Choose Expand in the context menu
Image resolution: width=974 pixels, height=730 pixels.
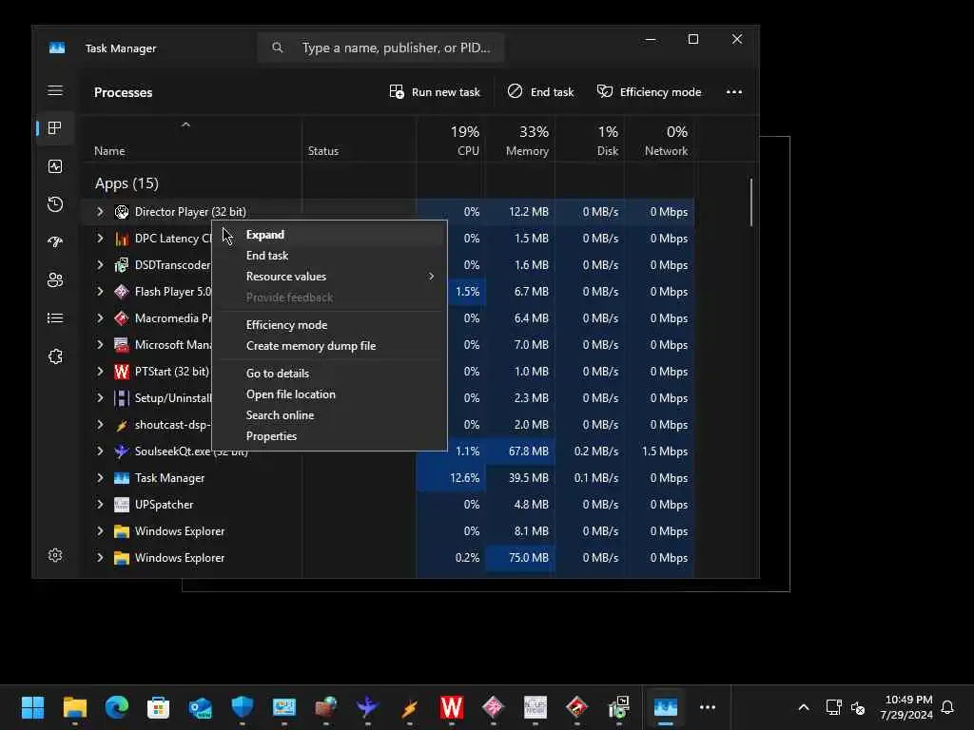[x=330, y=235]
